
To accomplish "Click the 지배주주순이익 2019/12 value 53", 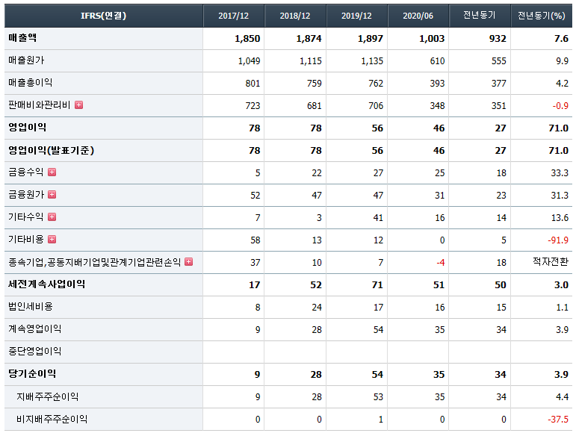I will pos(378,396).
